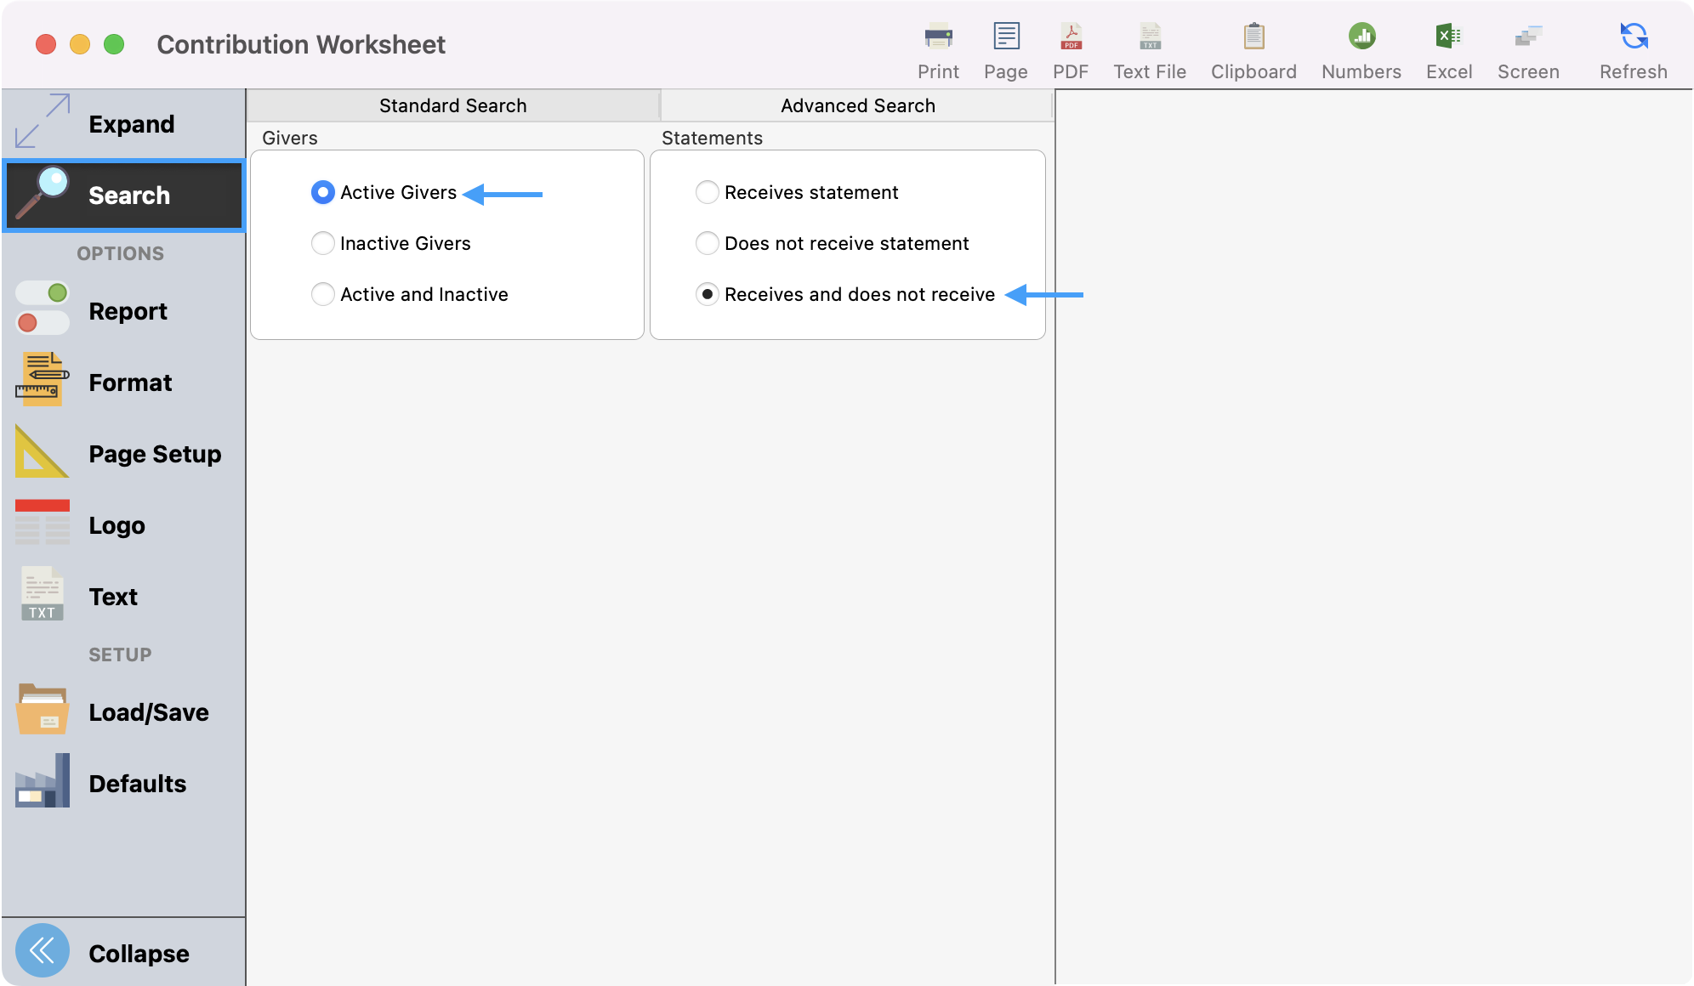This screenshot has height=986, width=1694.
Task: Open the Screen output option
Action: click(x=1528, y=47)
